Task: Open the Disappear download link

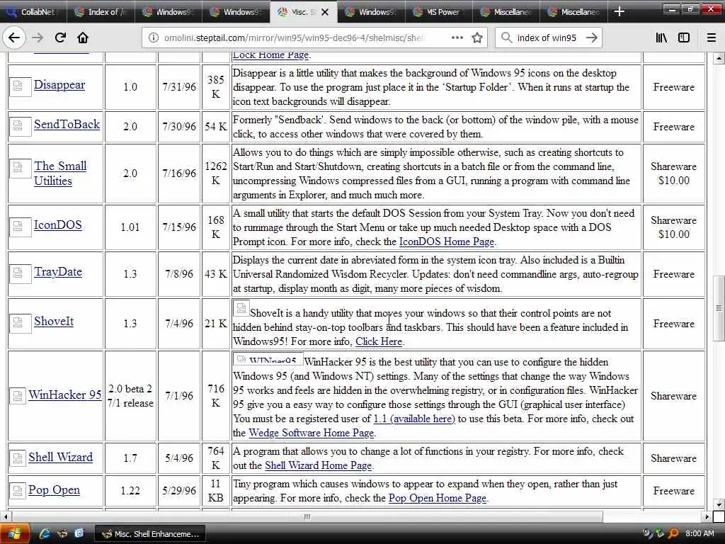Action: pos(59,85)
